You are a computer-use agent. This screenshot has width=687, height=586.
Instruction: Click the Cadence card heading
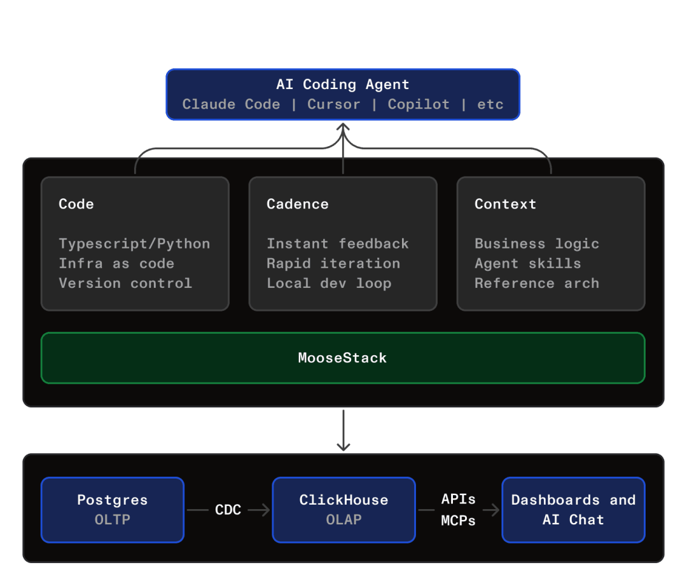coord(298,204)
